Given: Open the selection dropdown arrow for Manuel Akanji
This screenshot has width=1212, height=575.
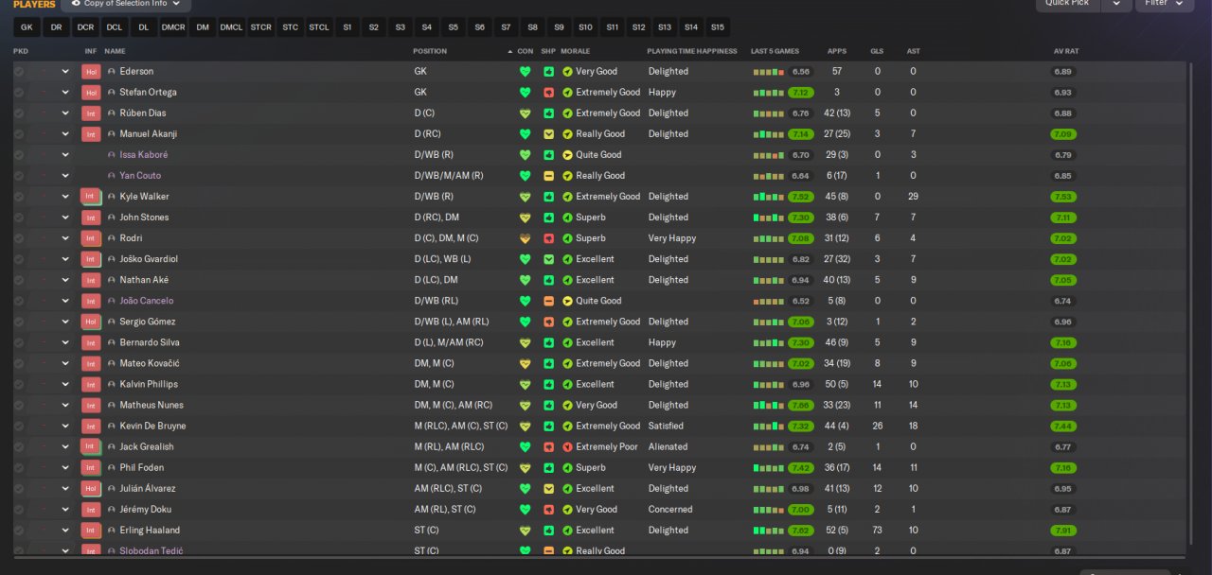Looking at the screenshot, I should [65, 133].
